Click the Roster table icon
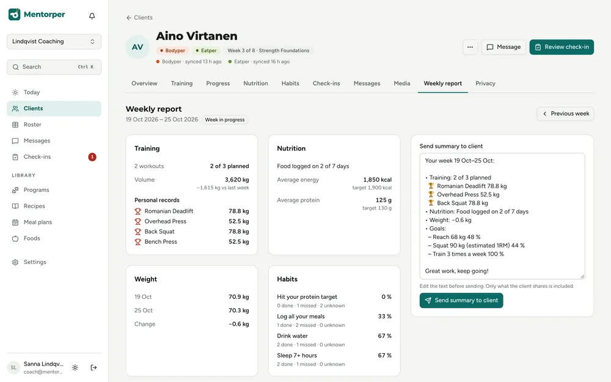Image resolution: width=611 pixels, height=382 pixels. (x=15, y=125)
